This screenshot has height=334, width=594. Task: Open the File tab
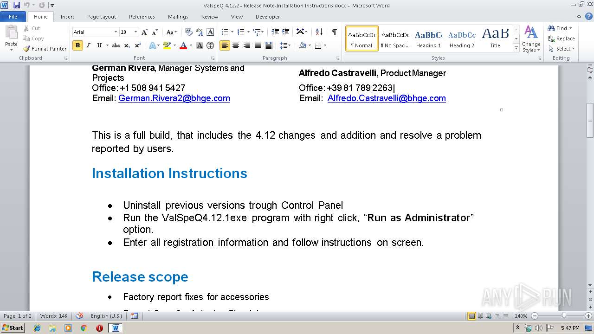pos(13,17)
